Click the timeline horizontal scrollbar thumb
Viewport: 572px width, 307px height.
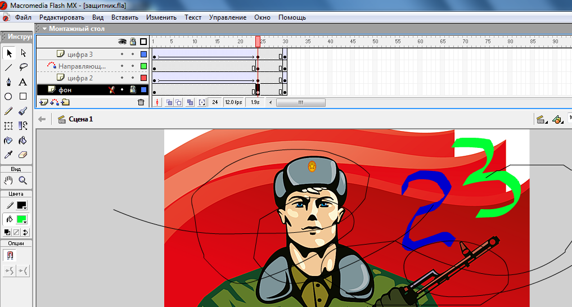300,102
